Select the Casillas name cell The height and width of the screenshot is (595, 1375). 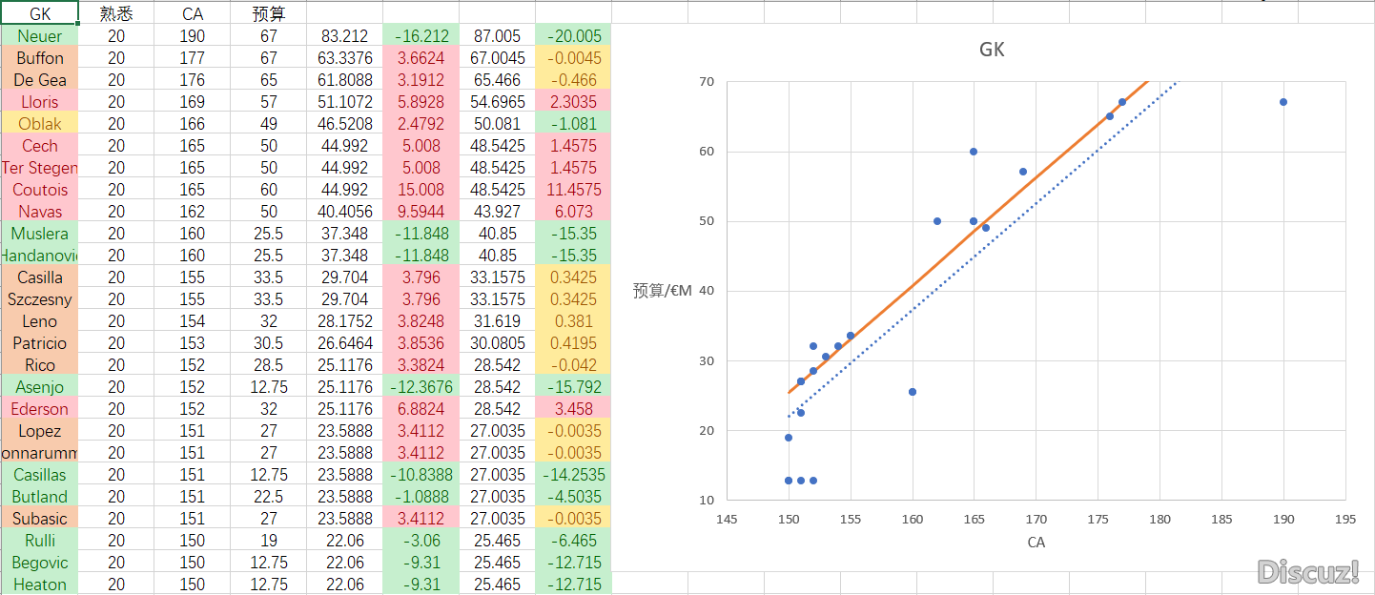(x=40, y=475)
